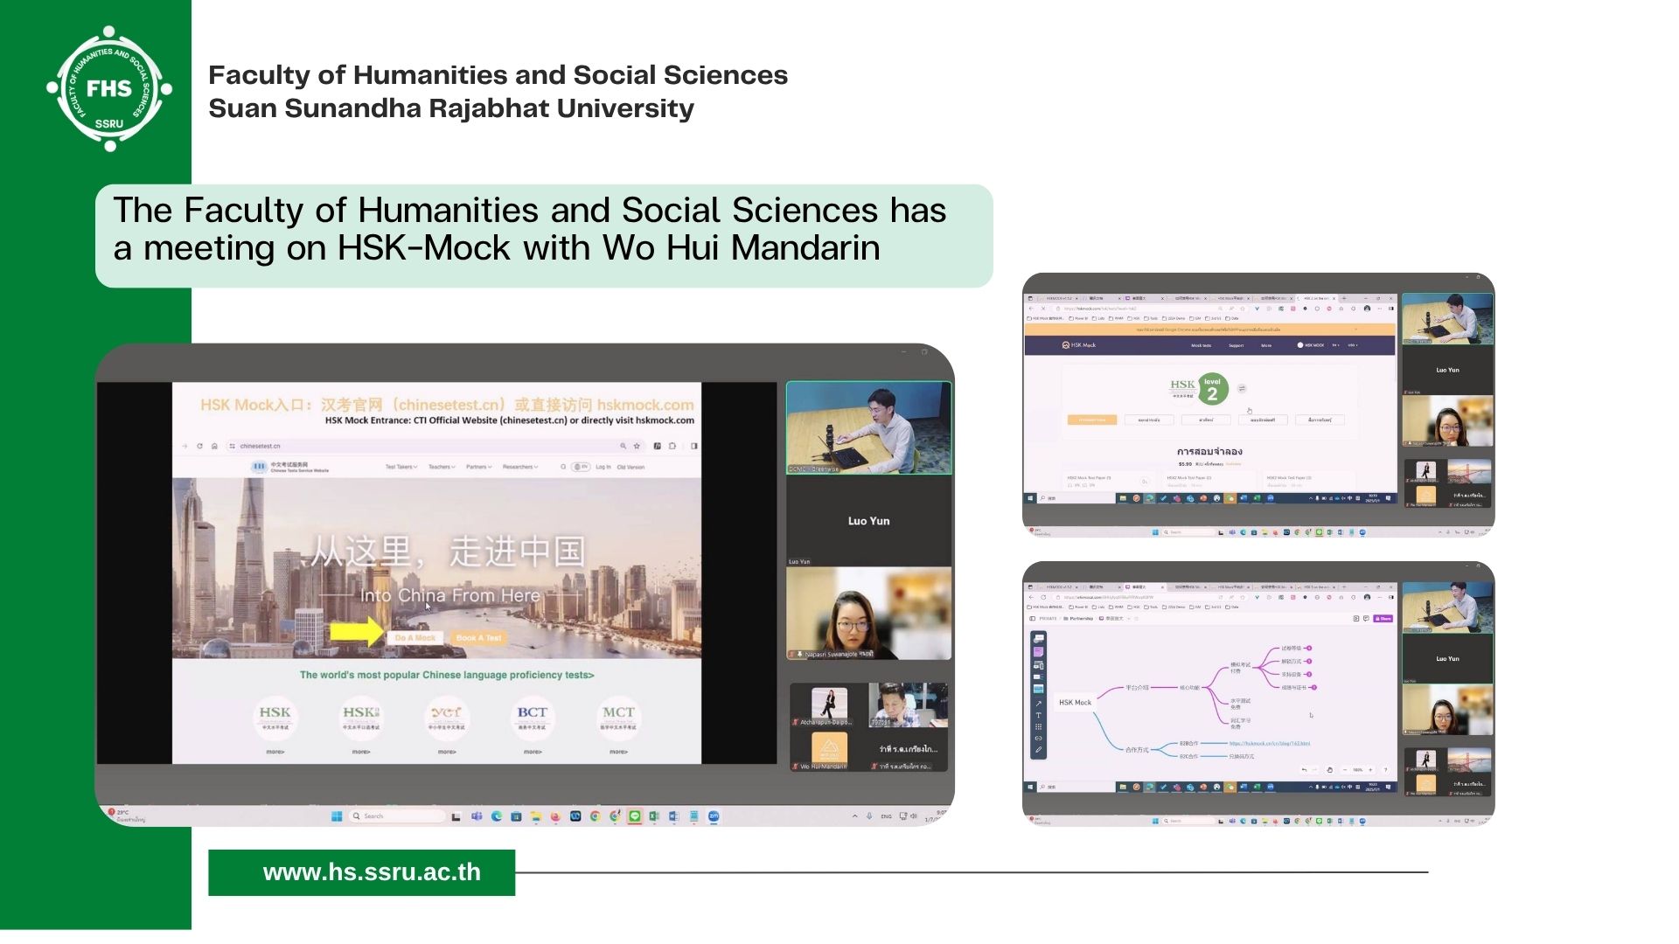Select the arrow connector tool in mind map toolbar
The width and height of the screenshot is (1679, 944).
[x=1038, y=704]
